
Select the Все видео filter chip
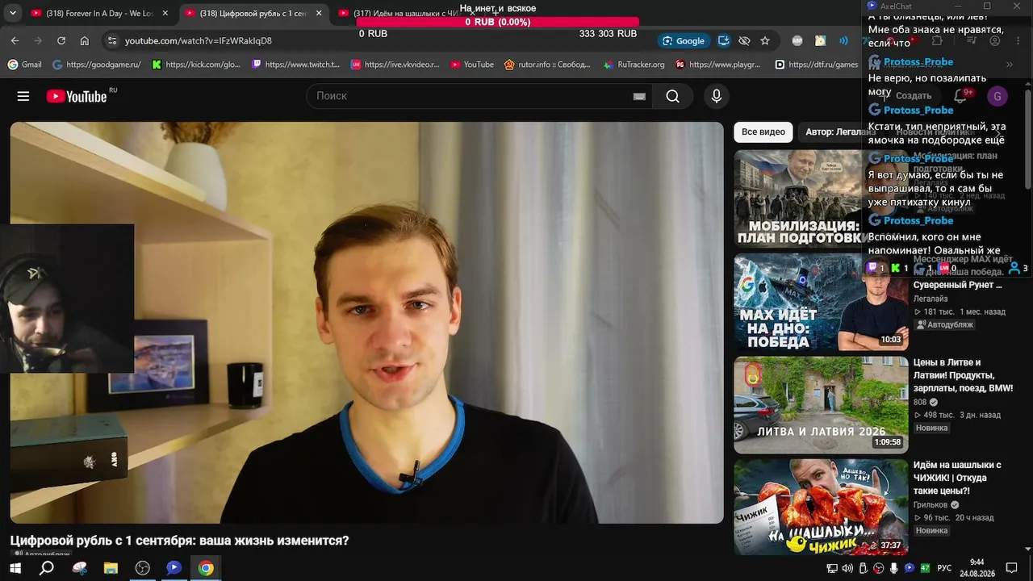click(x=763, y=132)
